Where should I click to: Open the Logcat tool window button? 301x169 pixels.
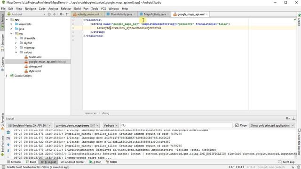48,162
